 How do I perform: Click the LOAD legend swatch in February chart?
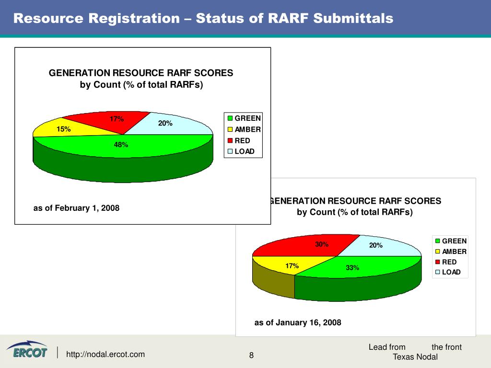[x=230, y=151]
